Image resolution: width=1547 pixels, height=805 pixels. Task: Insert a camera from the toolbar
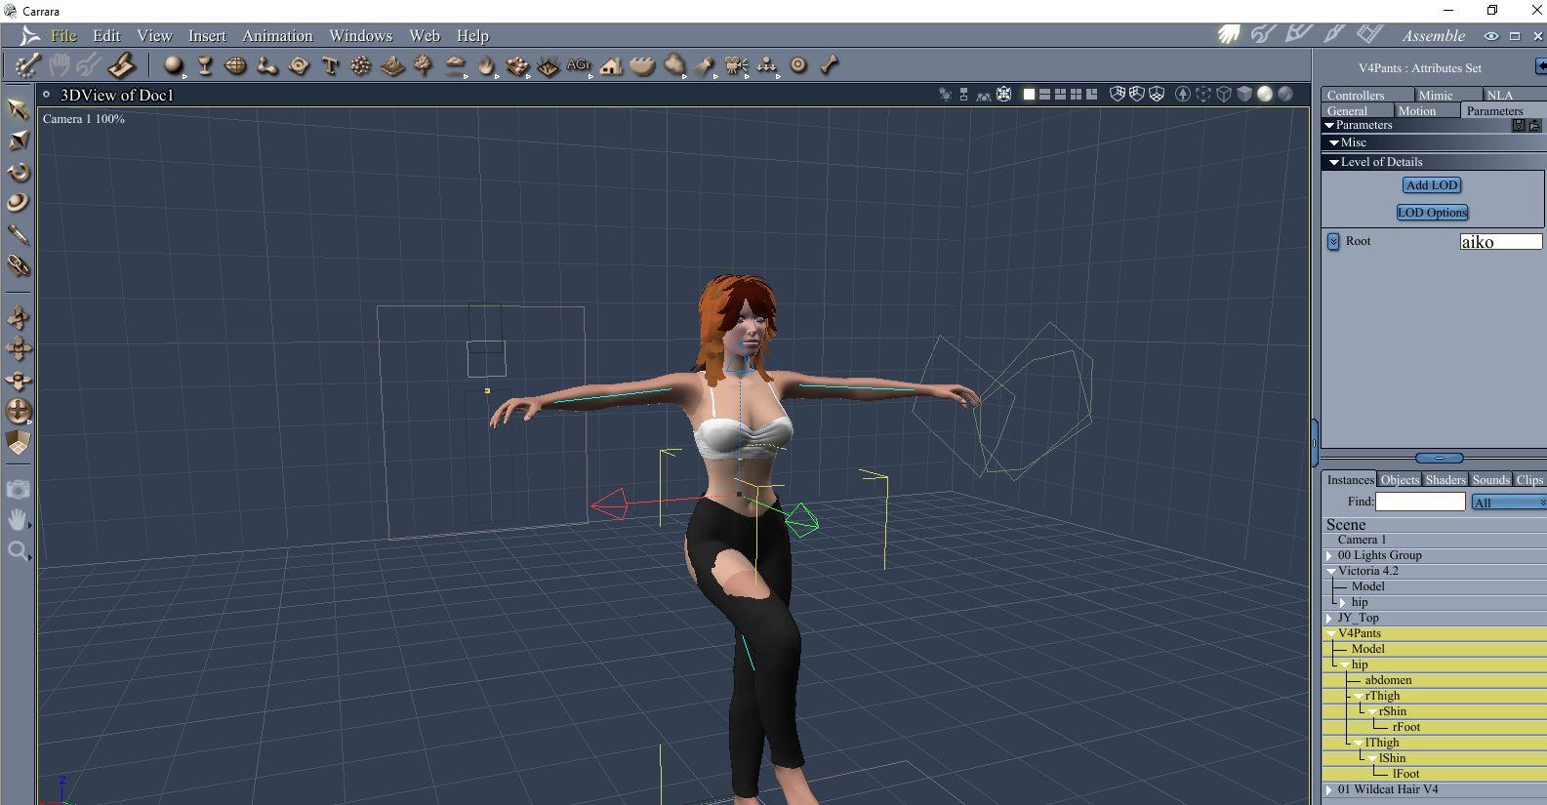(736, 65)
